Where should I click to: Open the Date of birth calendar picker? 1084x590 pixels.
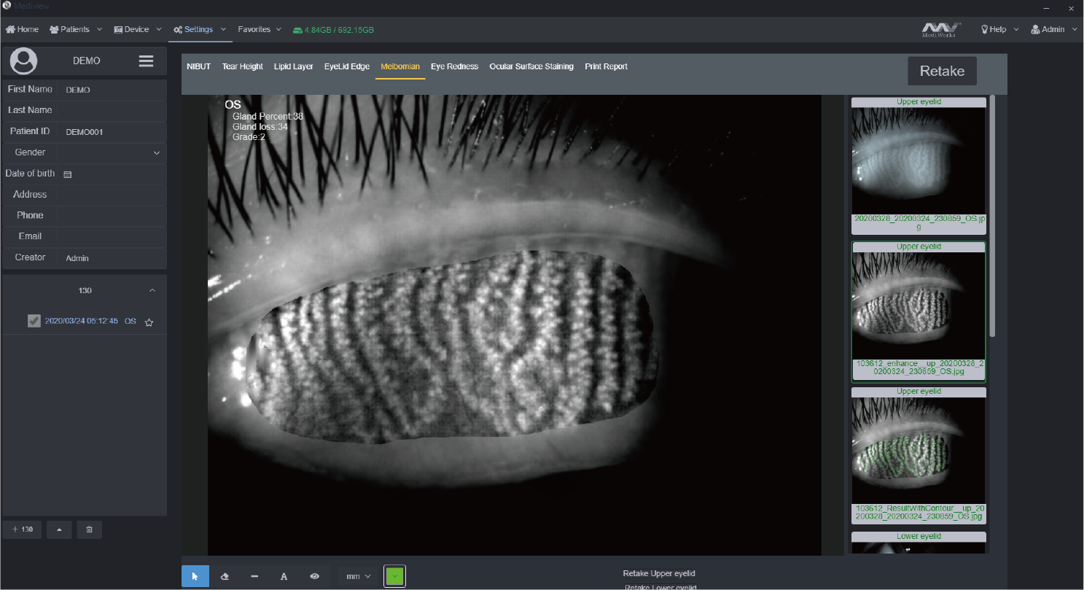[x=67, y=174]
